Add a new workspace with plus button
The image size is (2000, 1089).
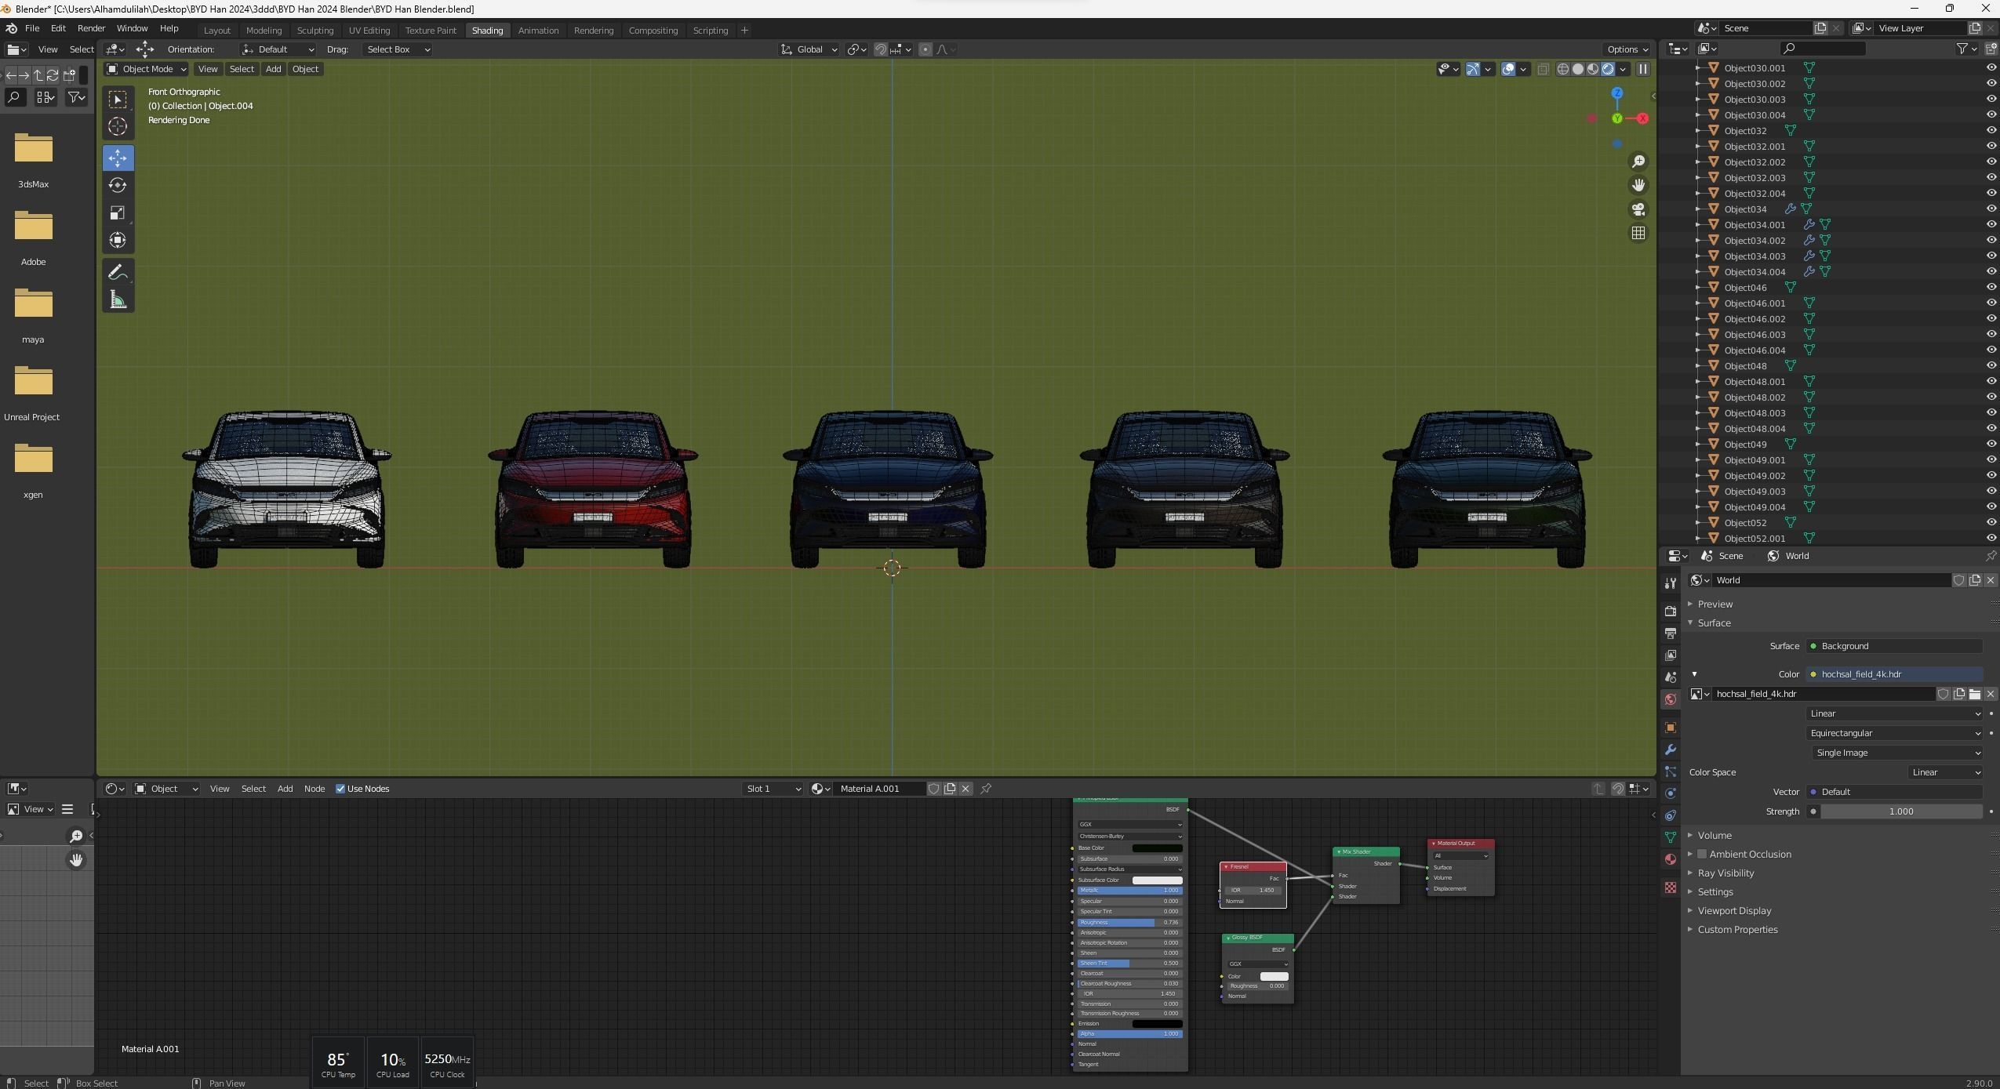tap(744, 31)
